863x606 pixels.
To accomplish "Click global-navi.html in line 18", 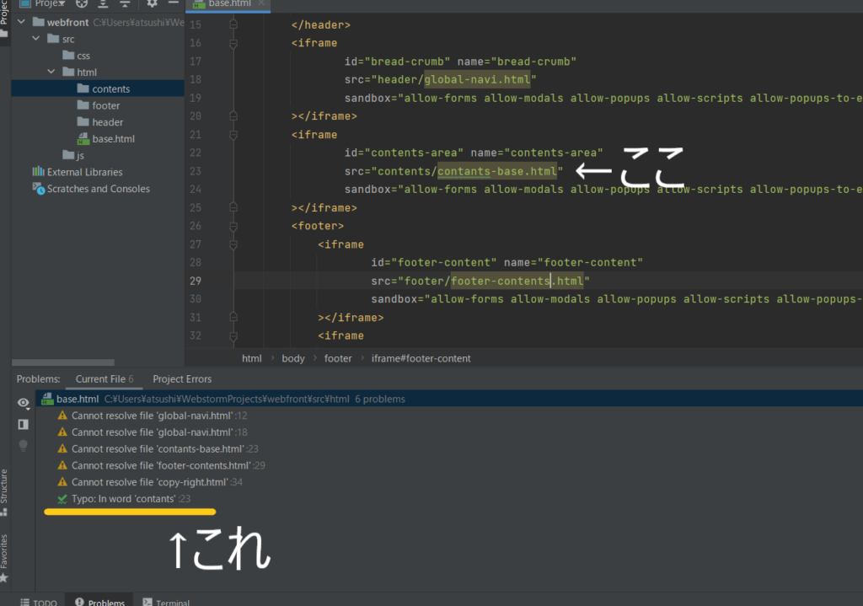I will click(x=477, y=79).
